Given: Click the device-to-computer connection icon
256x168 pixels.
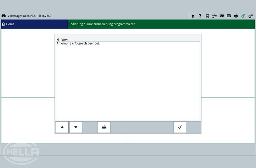Looking at the screenshot, I should tap(251, 16).
